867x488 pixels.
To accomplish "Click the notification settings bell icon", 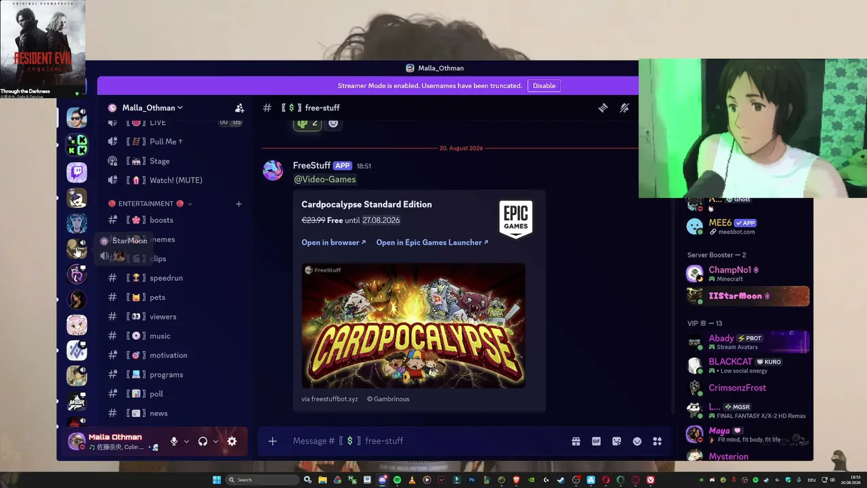I will click(x=625, y=108).
